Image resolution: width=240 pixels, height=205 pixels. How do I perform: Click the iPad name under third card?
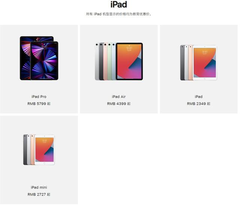(x=198, y=97)
